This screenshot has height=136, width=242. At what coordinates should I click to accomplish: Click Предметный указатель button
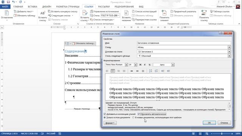point(183,12)
